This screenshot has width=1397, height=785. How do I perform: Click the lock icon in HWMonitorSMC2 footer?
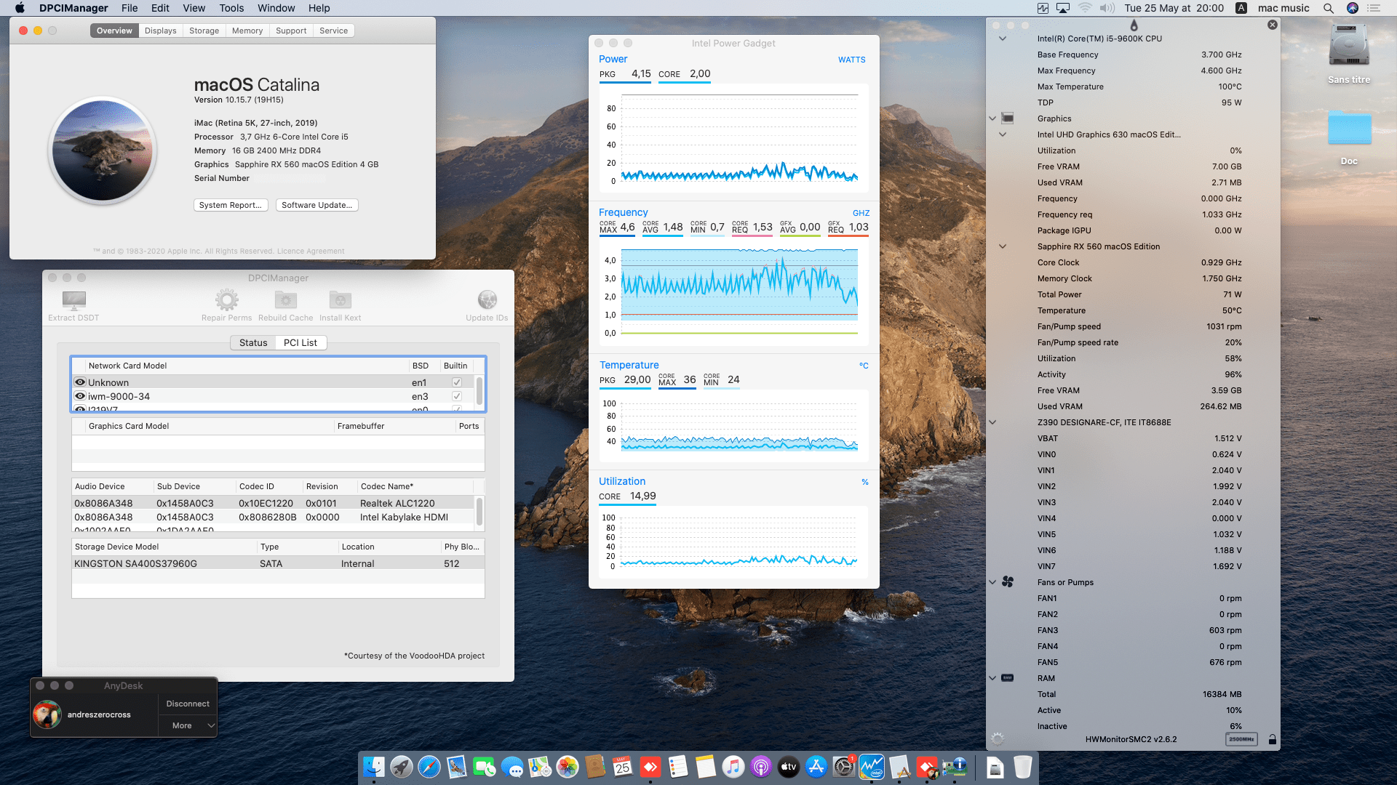click(1272, 739)
